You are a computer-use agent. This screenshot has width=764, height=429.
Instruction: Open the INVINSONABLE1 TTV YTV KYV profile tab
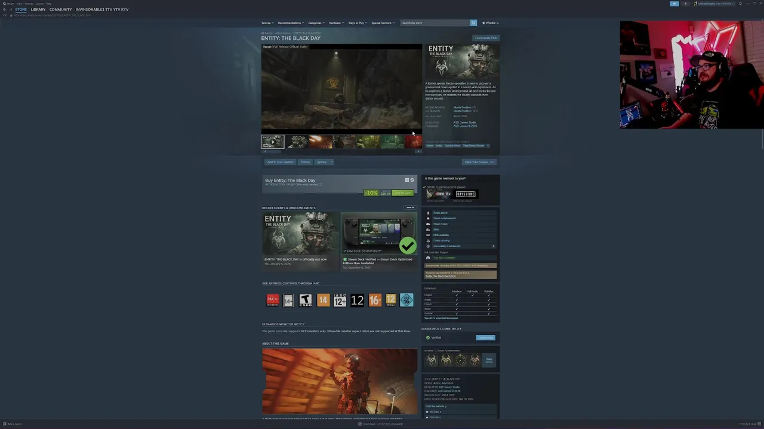102,10
